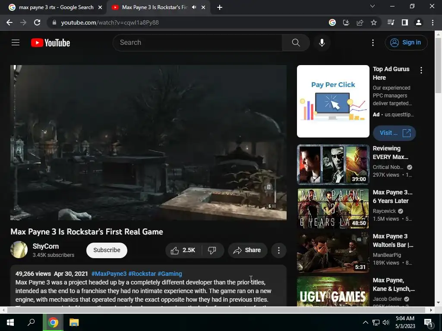Subscribe to the ShyCorn channel

click(x=107, y=250)
